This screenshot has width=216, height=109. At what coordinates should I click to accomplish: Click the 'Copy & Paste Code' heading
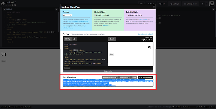coord(69,77)
